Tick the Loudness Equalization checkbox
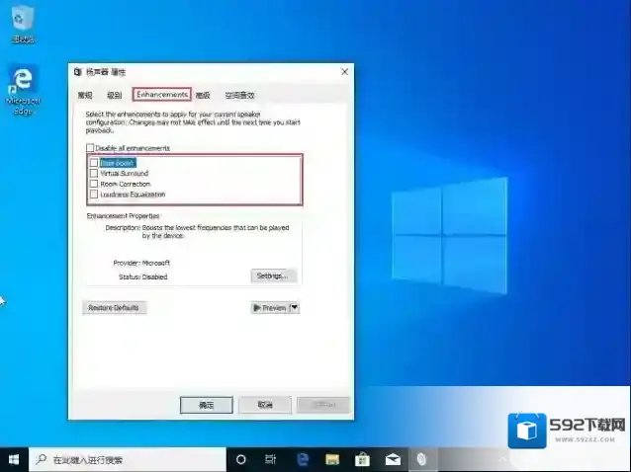 click(x=95, y=195)
